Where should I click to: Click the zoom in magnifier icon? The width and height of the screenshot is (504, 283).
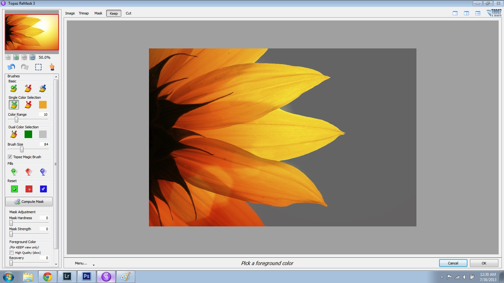(x=16, y=57)
